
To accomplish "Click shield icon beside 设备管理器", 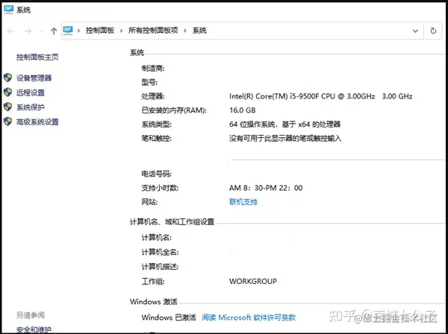I will [x=7, y=78].
